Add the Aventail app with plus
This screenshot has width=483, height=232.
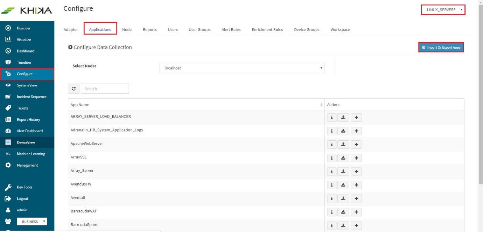pyautogui.click(x=356, y=199)
